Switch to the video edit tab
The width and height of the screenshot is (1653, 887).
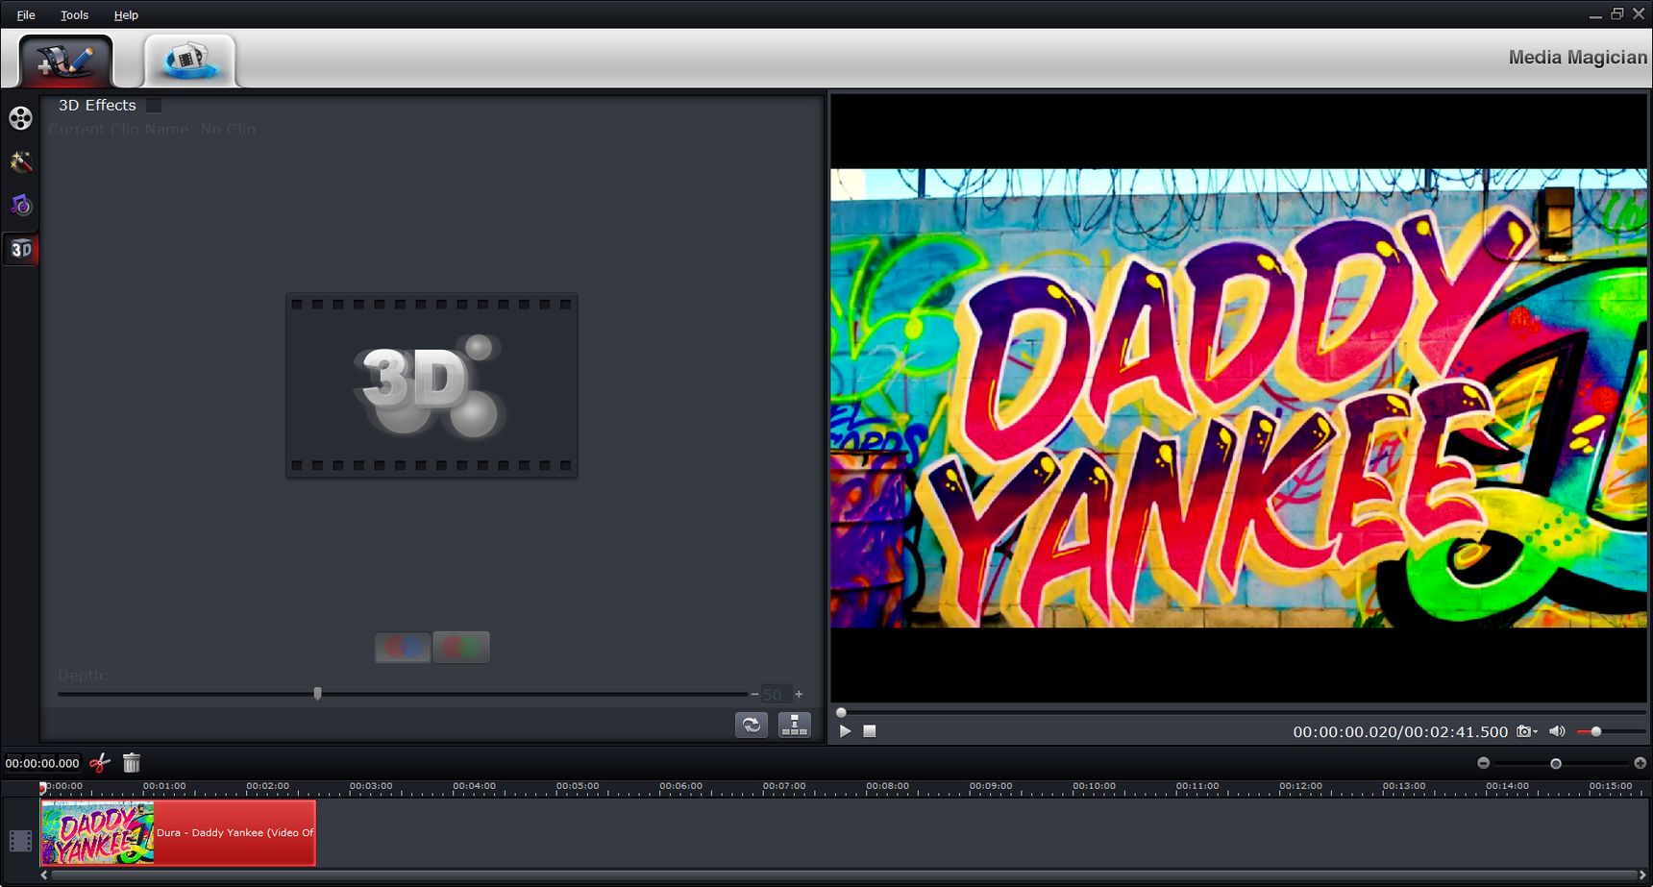click(x=65, y=61)
